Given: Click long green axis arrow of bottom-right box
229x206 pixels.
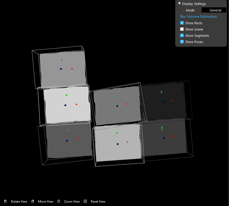Looking at the screenshot, I should click(162, 128).
